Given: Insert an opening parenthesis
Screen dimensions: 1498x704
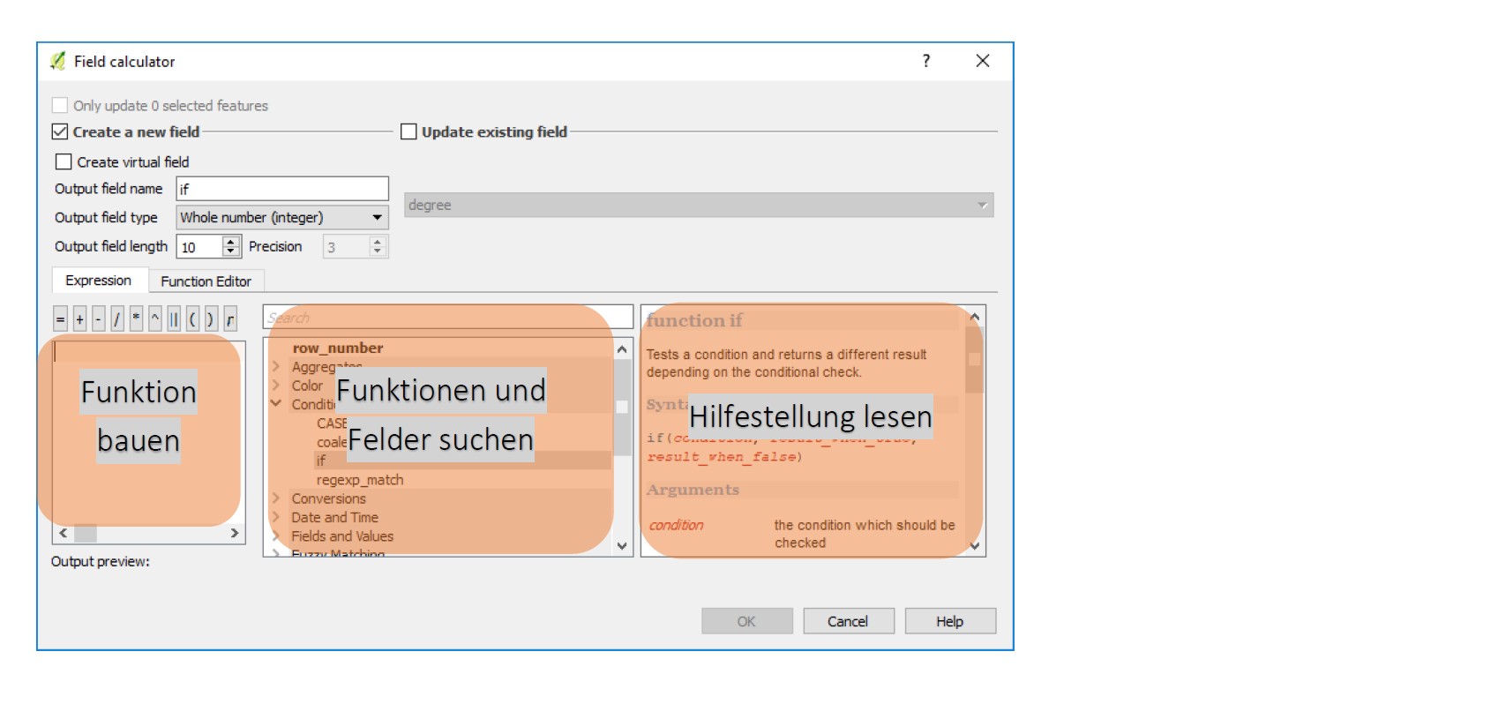Looking at the screenshot, I should [x=192, y=319].
